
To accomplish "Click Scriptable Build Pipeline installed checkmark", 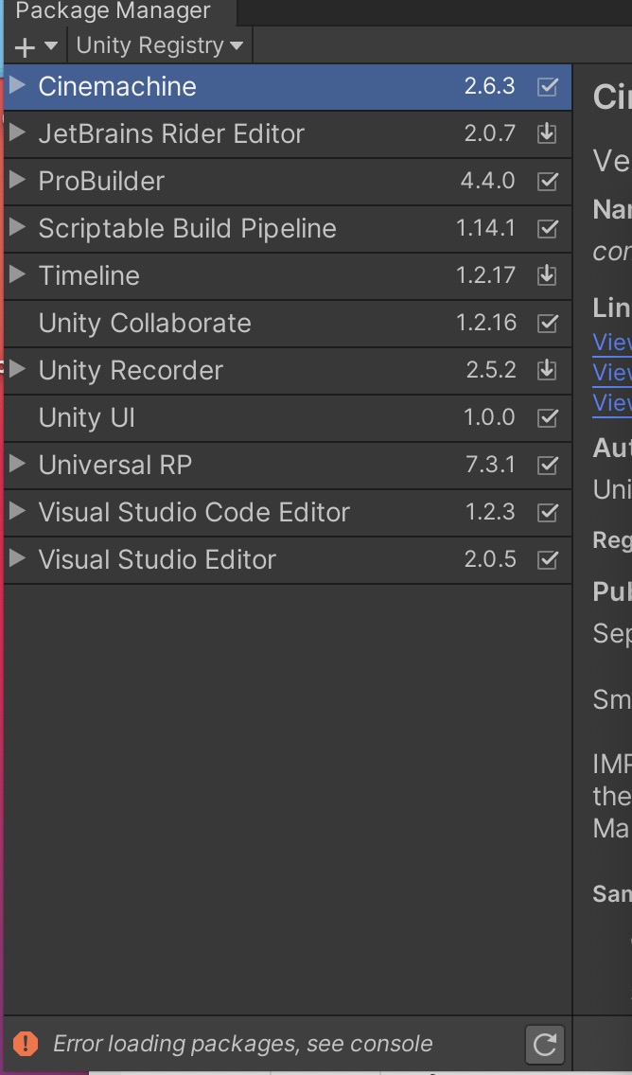I will pyautogui.click(x=547, y=228).
